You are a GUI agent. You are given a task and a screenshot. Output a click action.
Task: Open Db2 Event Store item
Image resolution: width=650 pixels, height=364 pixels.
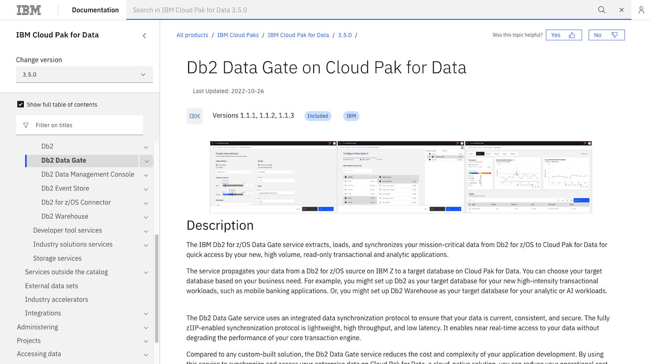click(65, 188)
